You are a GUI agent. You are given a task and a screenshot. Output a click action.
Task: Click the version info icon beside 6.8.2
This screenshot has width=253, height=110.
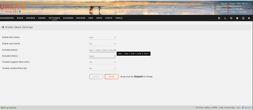click(x=20, y=12)
